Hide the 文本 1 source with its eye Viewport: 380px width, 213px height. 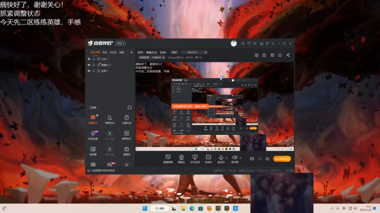(x=89, y=59)
